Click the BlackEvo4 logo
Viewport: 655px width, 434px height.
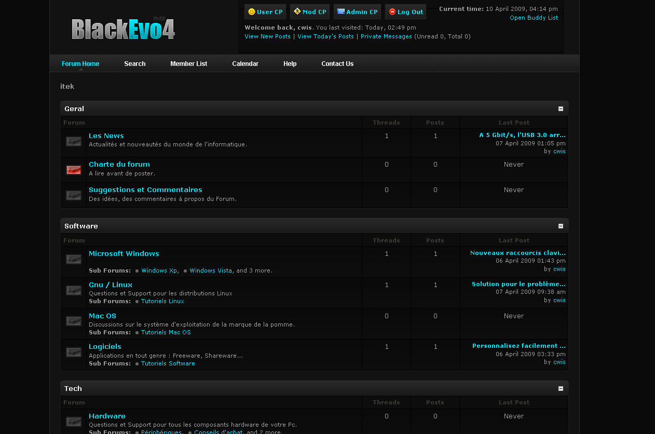pyautogui.click(x=123, y=29)
